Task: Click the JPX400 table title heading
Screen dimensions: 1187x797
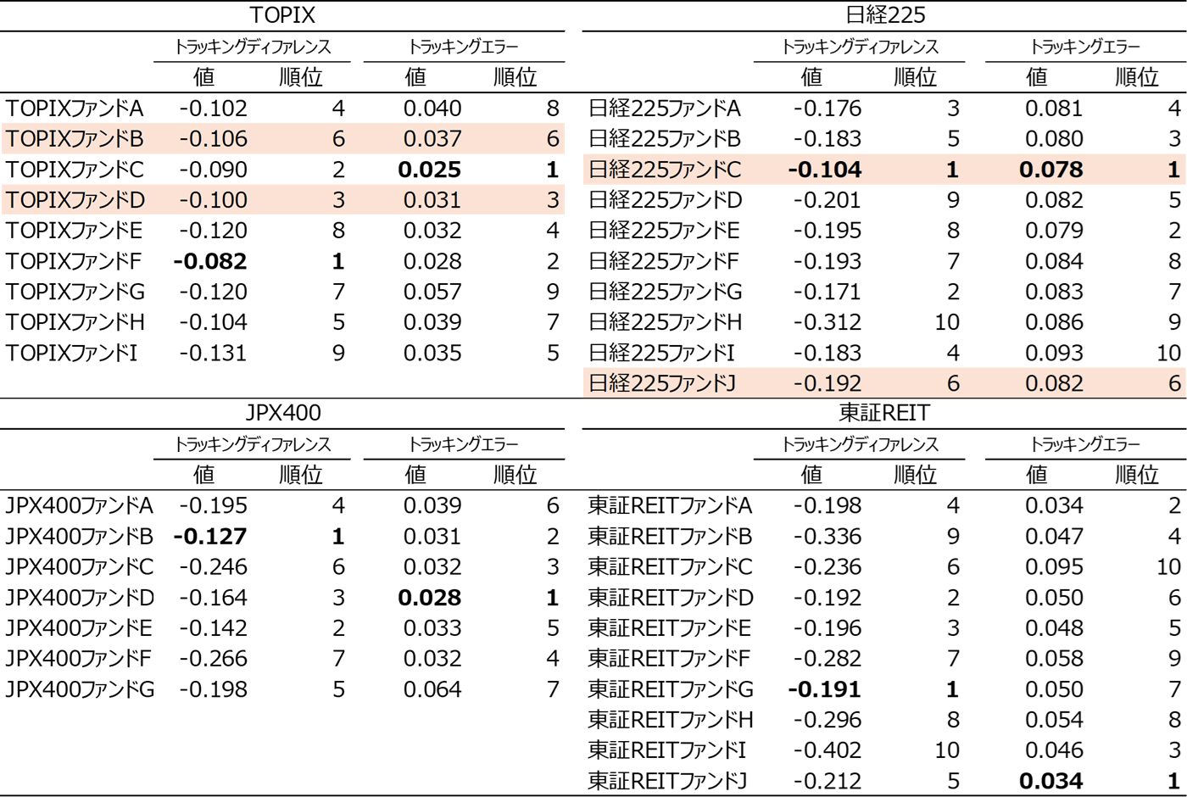Action: tap(283, 413)
